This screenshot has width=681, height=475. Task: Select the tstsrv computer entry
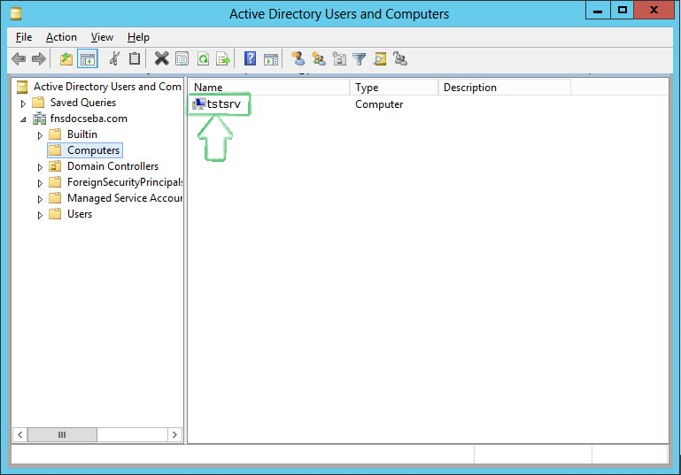click(223, 104)
